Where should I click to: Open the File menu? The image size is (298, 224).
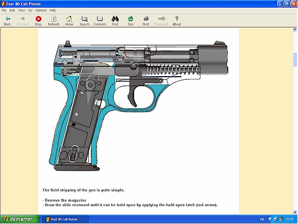pos(4,10)
